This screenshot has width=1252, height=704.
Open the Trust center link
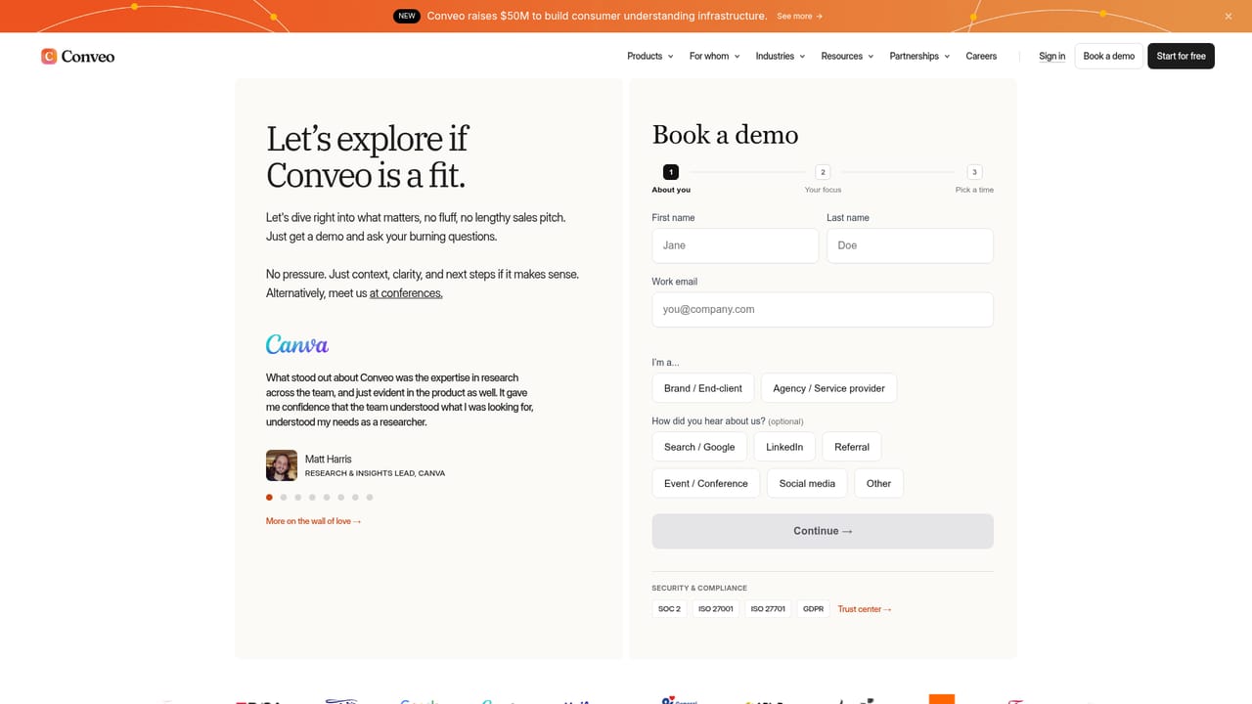865,609
